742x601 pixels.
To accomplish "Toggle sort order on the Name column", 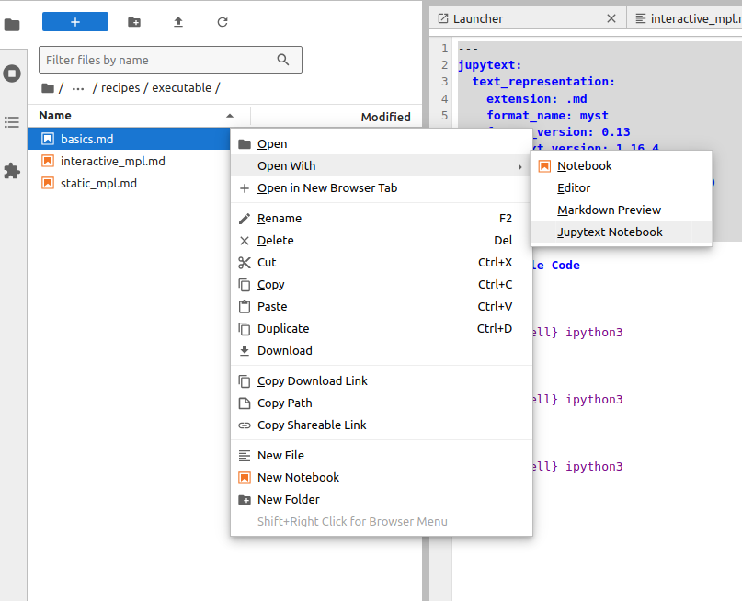I will pyautogui.click(x=57, y=115).
